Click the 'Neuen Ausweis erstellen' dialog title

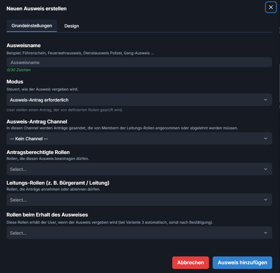pos(37,9)
